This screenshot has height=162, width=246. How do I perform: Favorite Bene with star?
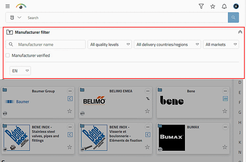[225, 111]
